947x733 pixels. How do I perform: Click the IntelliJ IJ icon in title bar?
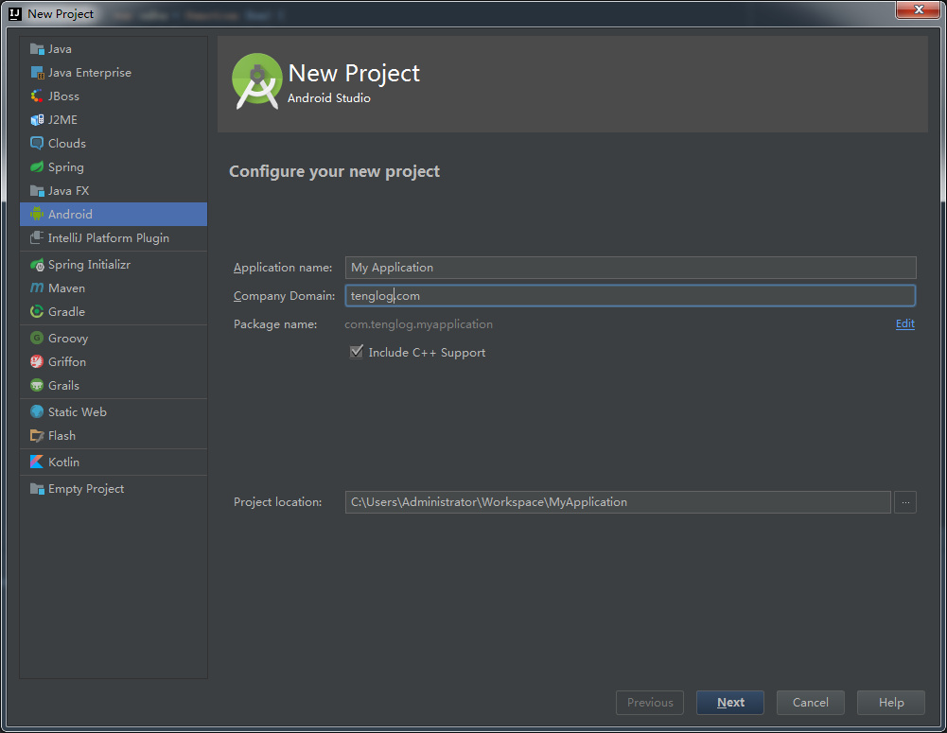click(x=15, y=14)
